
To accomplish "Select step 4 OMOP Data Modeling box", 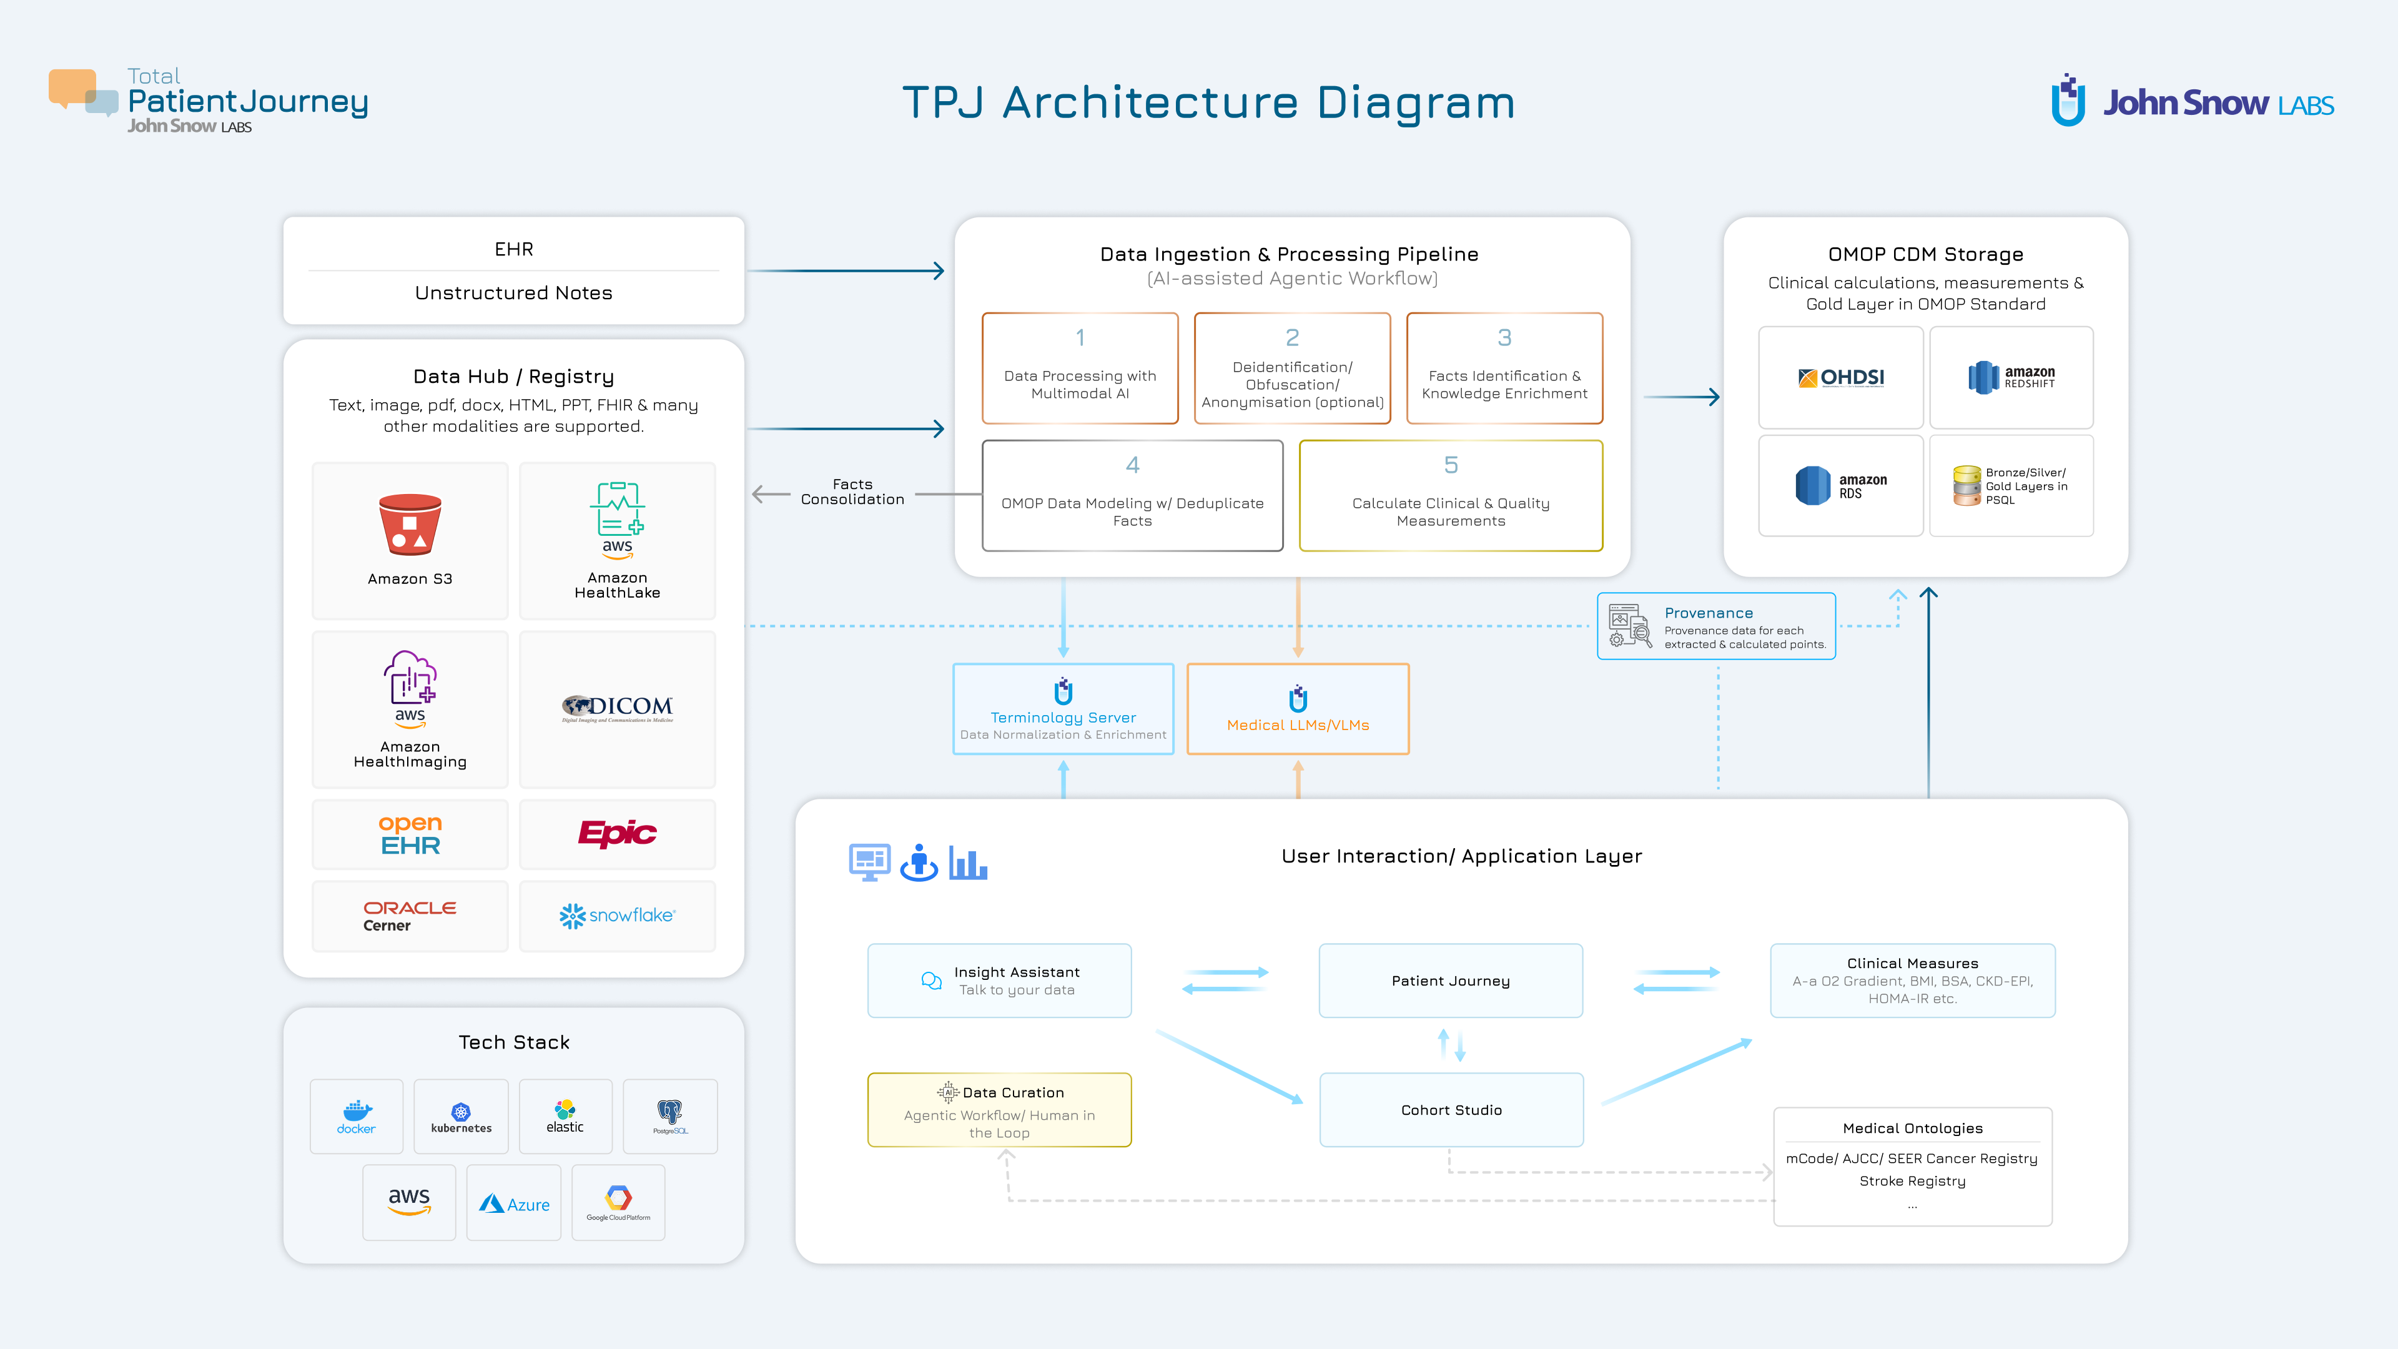I will point(1132,495).
